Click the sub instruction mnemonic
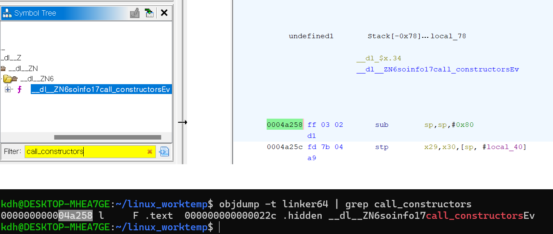553x234 pixels. (x=382, y=125)
